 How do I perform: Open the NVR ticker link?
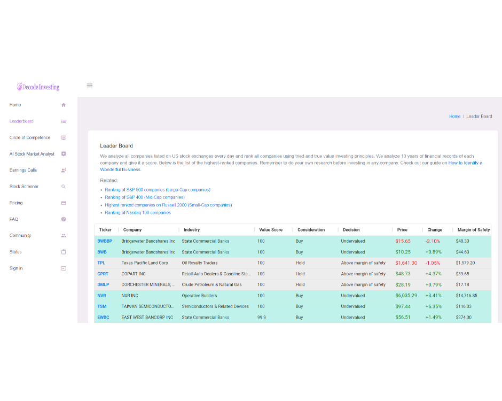point(101,296)
